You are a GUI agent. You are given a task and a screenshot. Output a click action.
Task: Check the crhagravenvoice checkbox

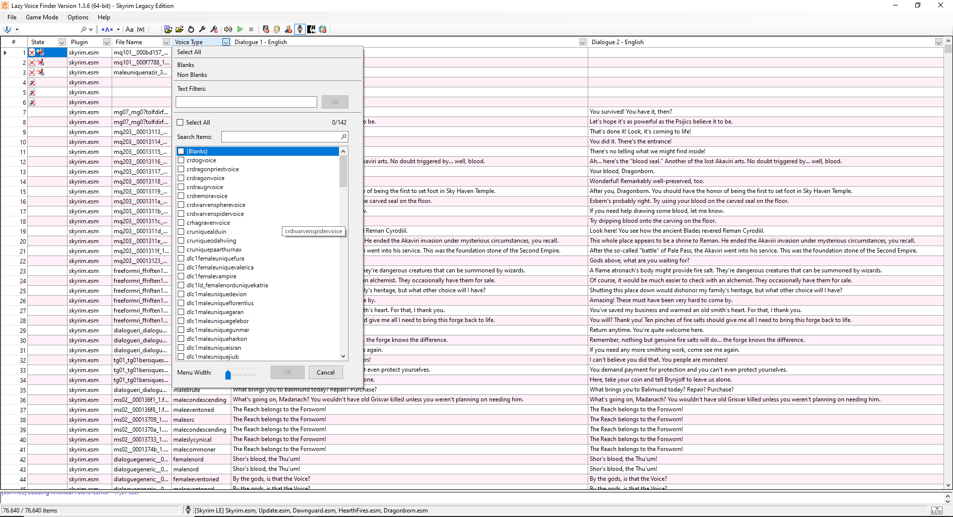click(x=181, y=222)
